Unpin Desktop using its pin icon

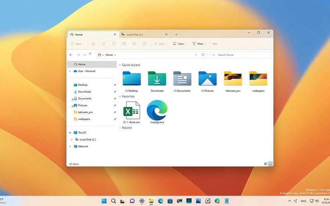(x=115, y=85)
